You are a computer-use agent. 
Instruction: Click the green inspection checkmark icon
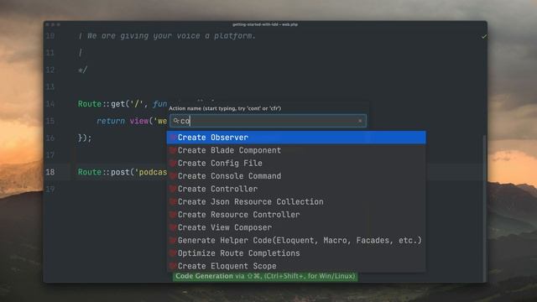(483, 36)
